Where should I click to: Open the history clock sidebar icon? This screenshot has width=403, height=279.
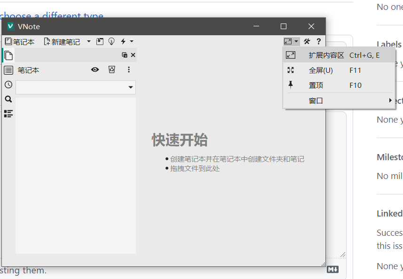pyautogui.click(x=8, y=85)
